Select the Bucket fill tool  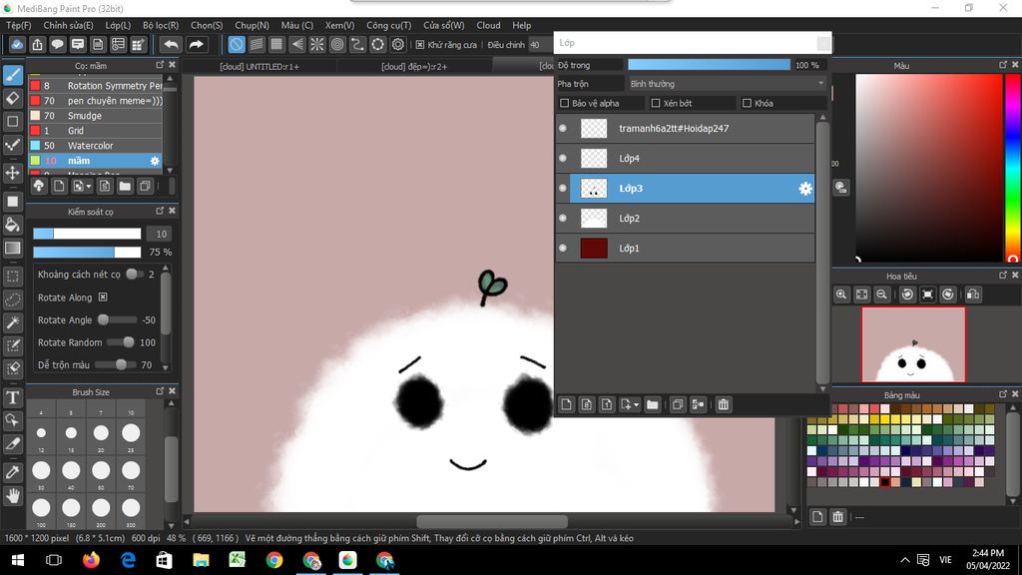pos(13,225)
